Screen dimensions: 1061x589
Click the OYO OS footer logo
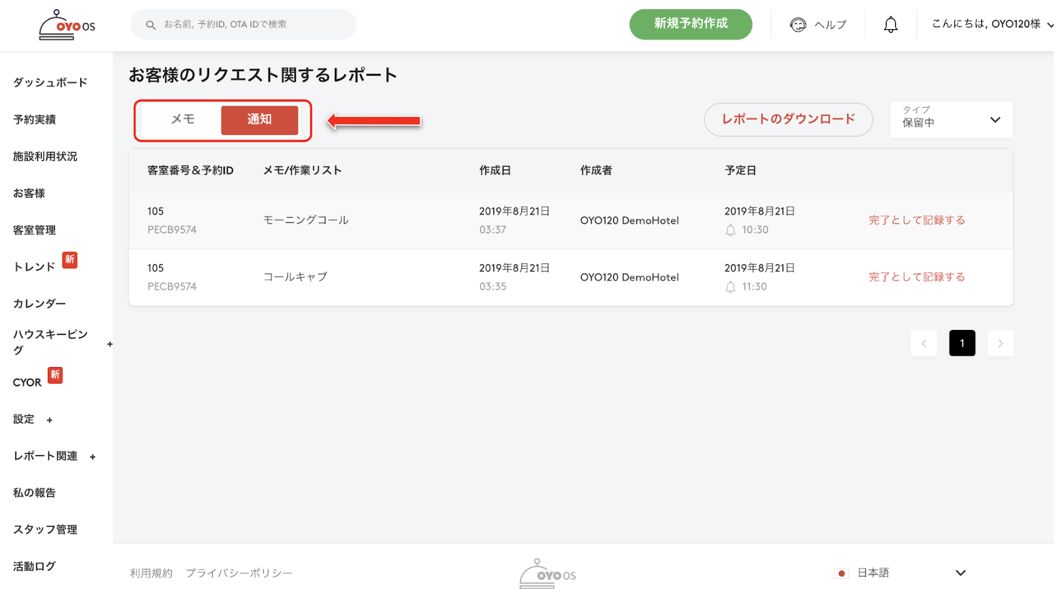tap(547, 573)
